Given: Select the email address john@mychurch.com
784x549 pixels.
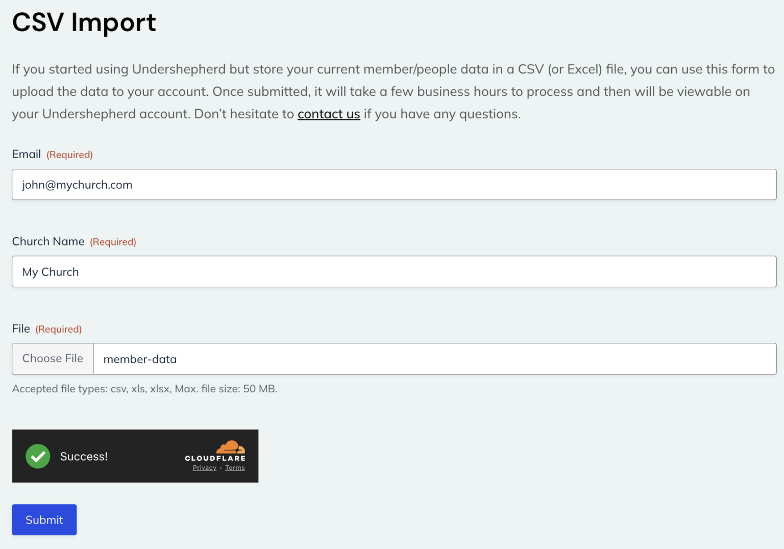Looking at the screenshot, I should pos(77,184).
